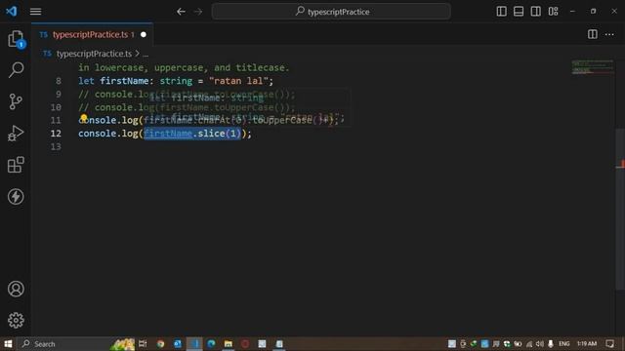The width and height of the screenshot is (625, 351).
Task: Select the typescriptPractice.ts editor tab
Action: 92,35
